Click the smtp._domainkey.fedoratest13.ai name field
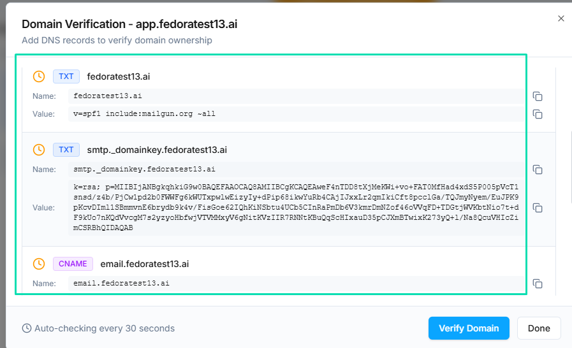This screenshot has width=572, height=348. pyautogui.click(x=296, y=170)
